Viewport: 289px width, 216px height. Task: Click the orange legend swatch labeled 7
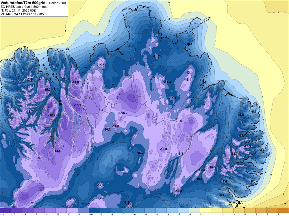283,210
